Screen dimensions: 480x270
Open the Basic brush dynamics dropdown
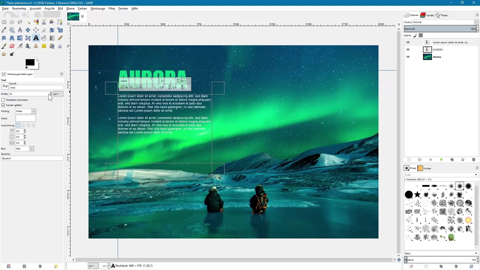(x=441, y=253)
